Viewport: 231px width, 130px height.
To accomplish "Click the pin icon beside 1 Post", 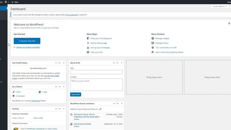I will tap(14, 92).
